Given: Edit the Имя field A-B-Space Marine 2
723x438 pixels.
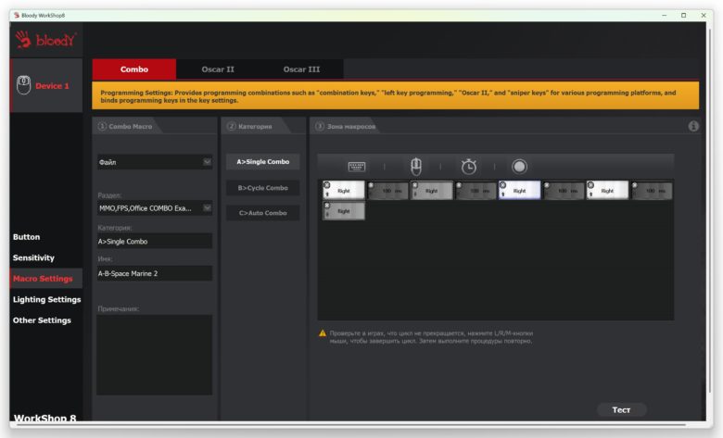Looking at the screenshot, I should click(155, 273).
